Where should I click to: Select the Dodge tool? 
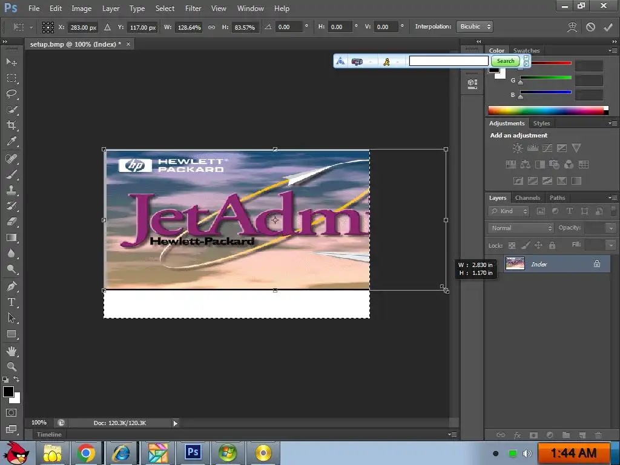click(12, 269)
